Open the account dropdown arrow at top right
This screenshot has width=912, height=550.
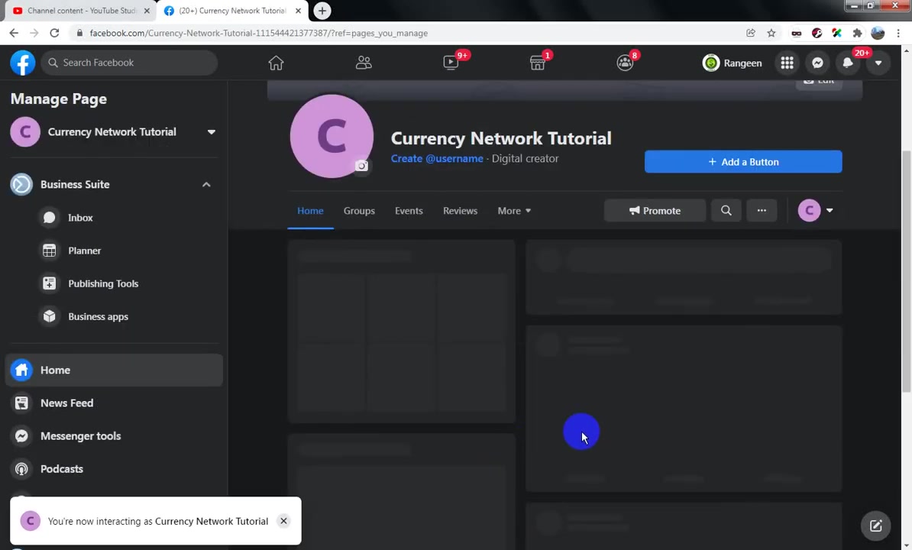coord(878,63)
